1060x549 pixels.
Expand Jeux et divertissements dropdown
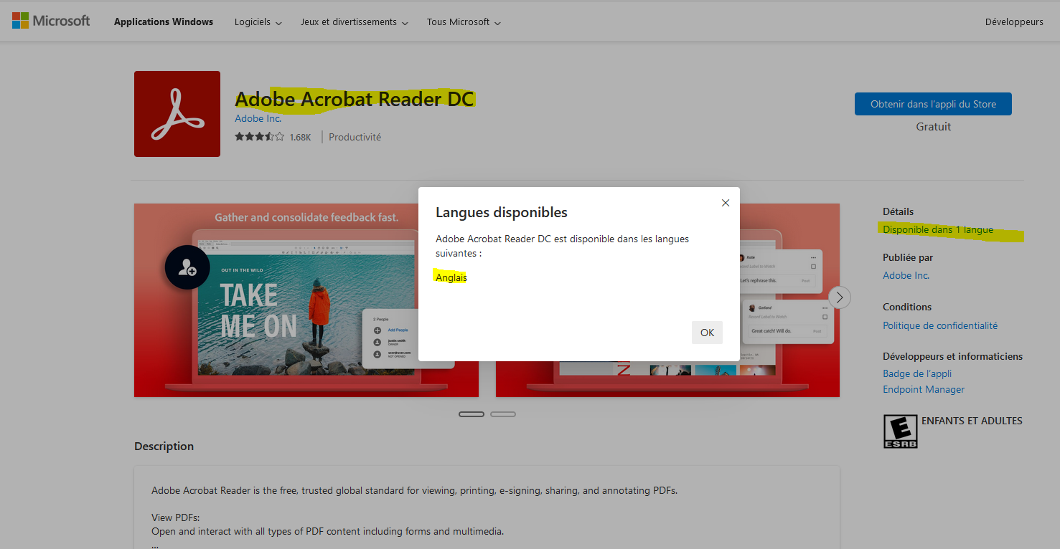click(355, 22)
